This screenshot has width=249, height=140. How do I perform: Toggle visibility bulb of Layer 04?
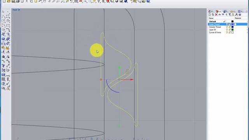(227, 30)
